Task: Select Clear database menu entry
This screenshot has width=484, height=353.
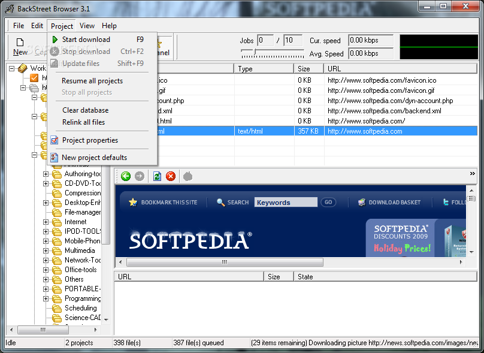Action: click(x=102, y=110)
